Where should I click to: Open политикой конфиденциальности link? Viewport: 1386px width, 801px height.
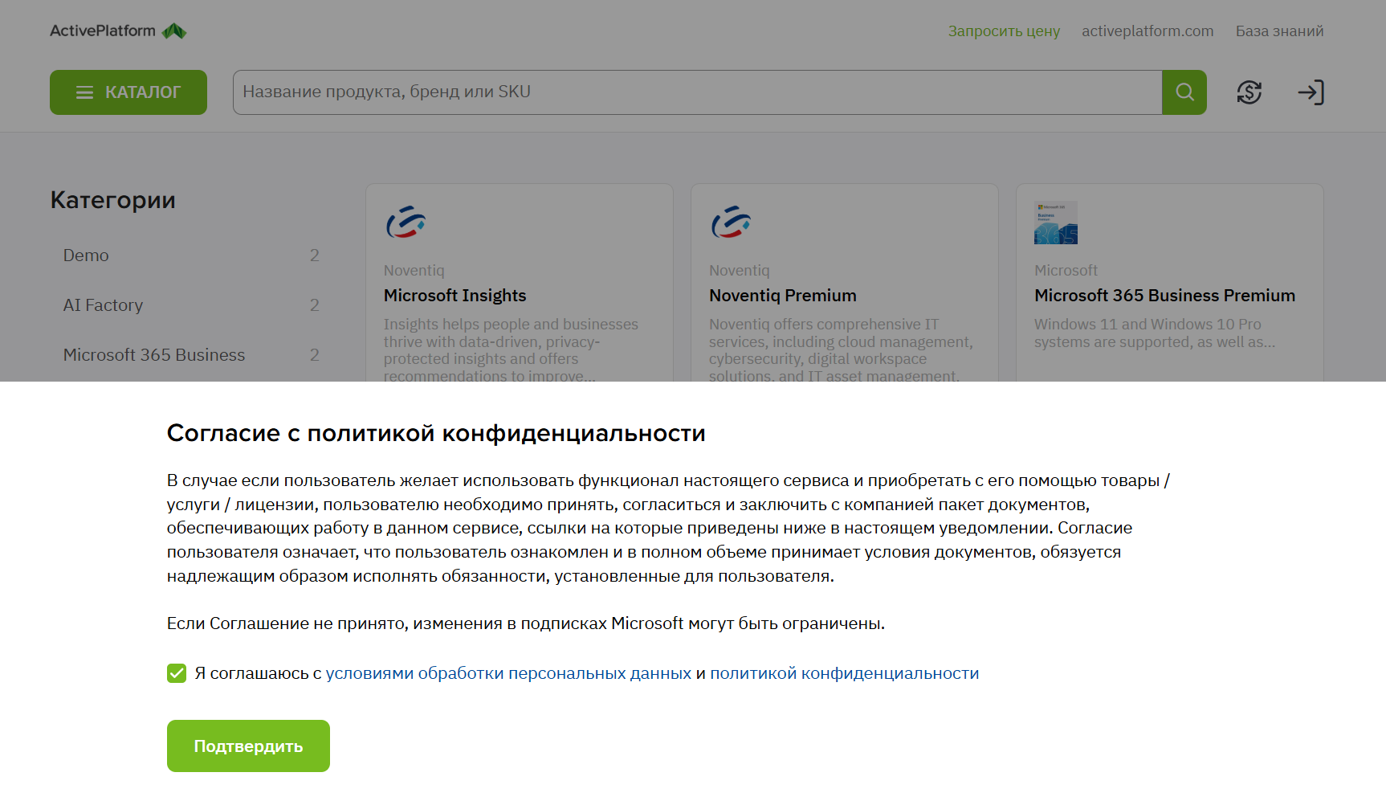click(844, 673)
